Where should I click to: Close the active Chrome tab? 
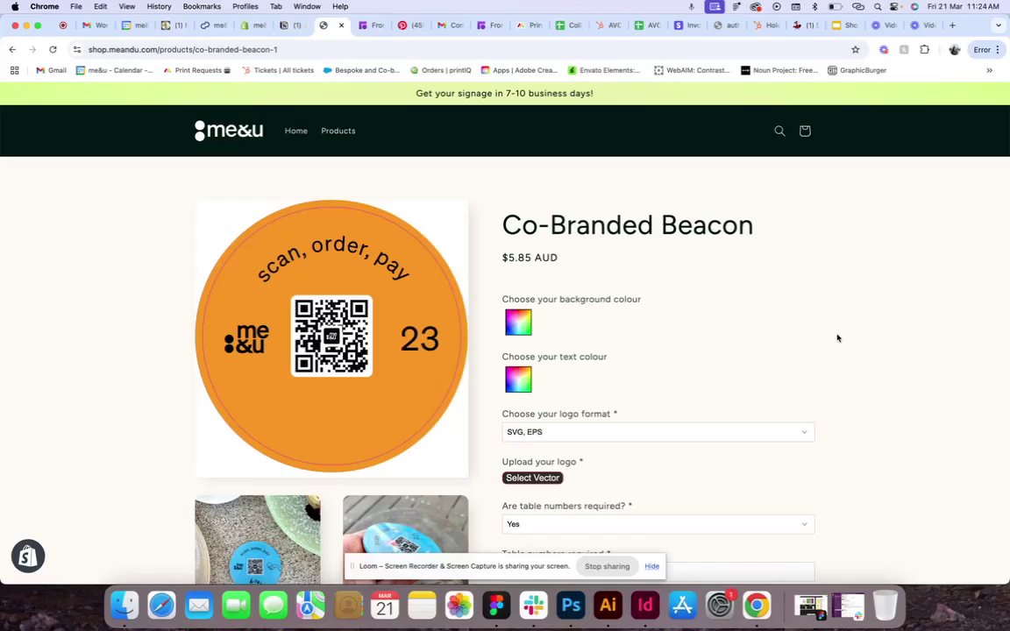pos(341,25)
